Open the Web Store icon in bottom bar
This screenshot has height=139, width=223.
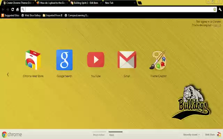tap(219, 134)
